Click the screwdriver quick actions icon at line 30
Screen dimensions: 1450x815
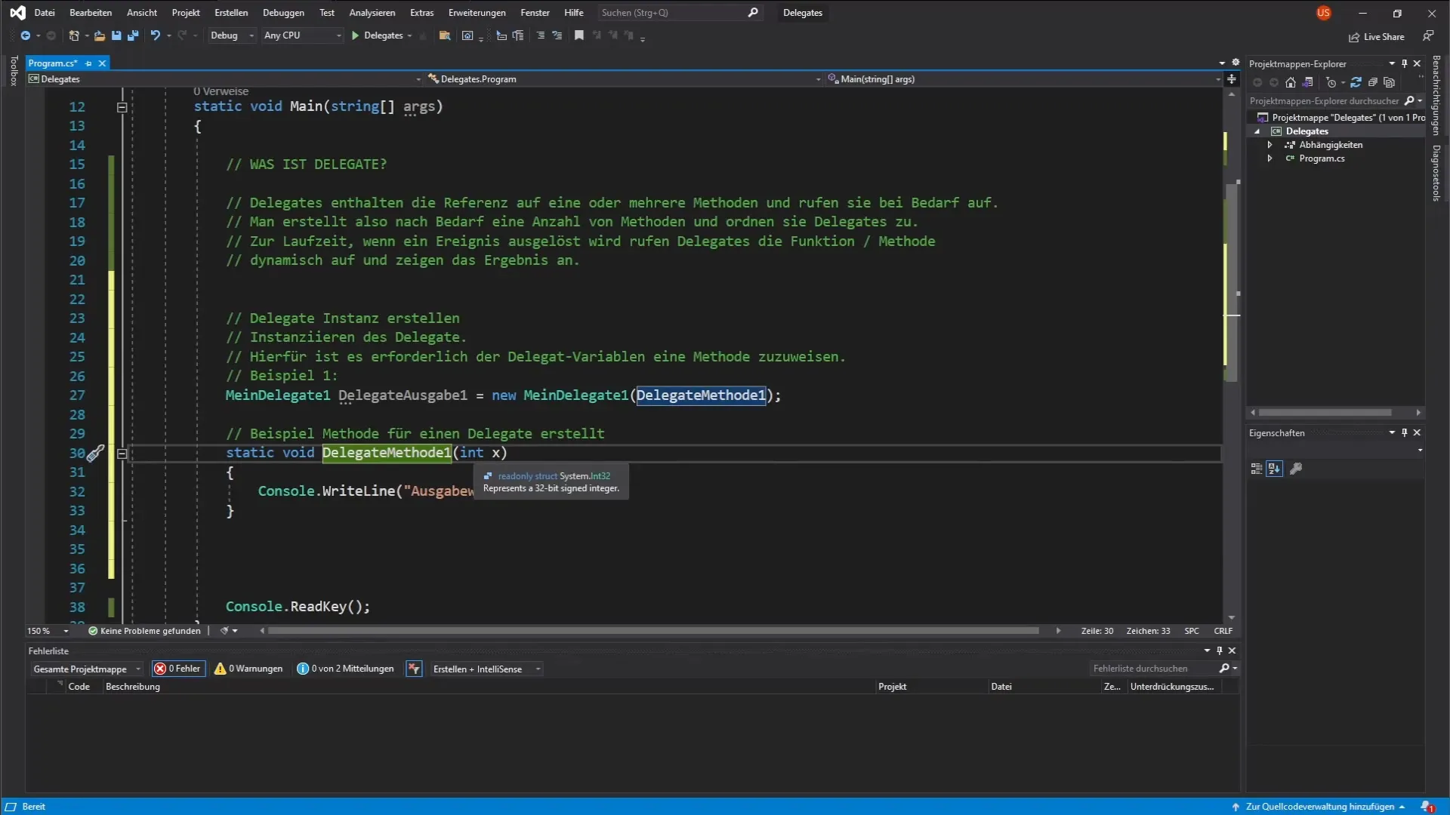[x=95, y=454]
